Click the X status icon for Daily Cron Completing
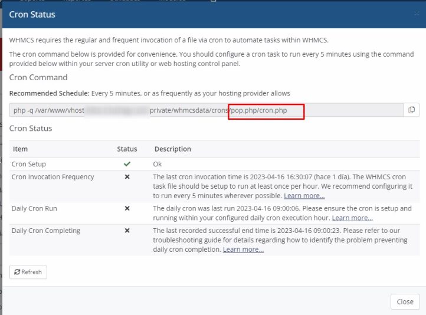Viewport: 426px width, 315px height. [x=127, y=231]
